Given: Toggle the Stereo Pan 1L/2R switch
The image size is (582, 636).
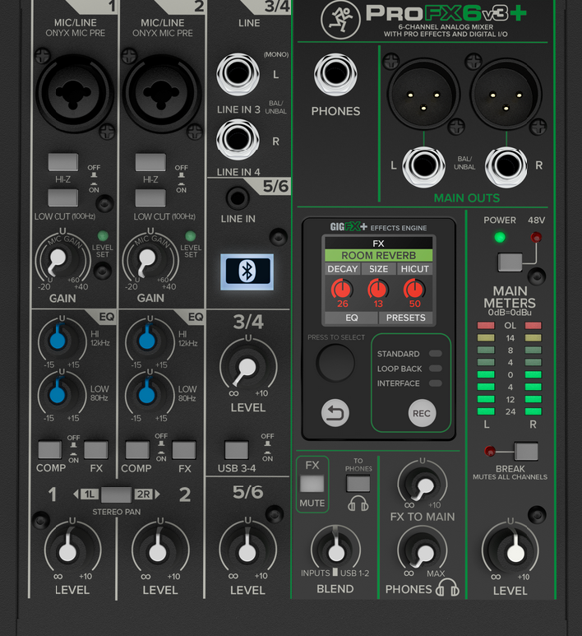Looking at the screenshot, I should pos(117,494).
